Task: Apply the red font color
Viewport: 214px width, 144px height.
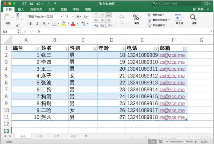Action: pos(73,24)
